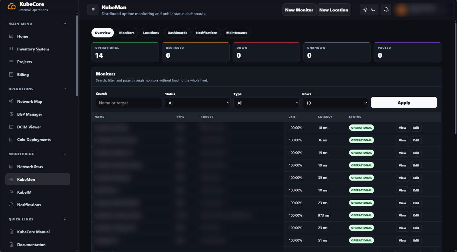Image resolution: width=457 pixels, height=252 pixels.
Task: Click the Latency column header
Action: coord(325,117)
